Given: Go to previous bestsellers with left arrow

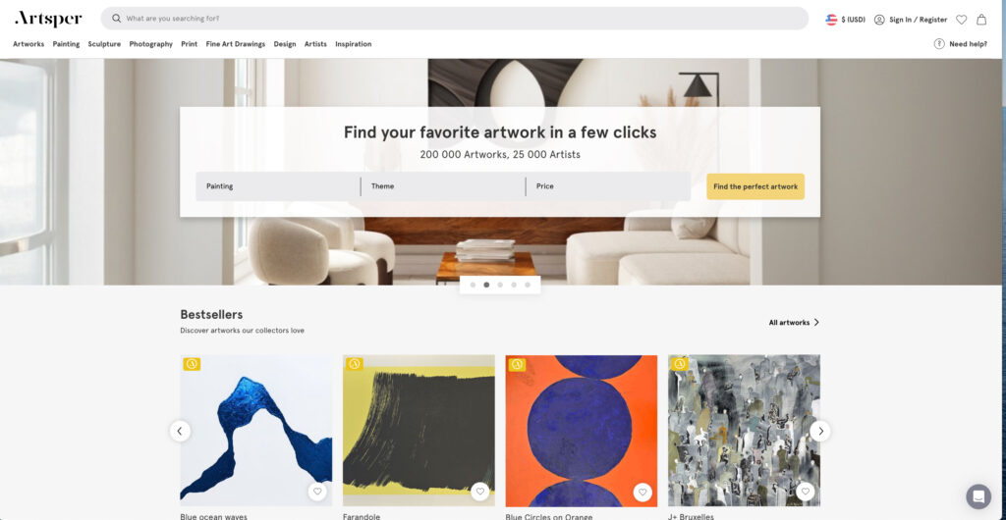Looking at the screenshot, I should click(x=180, y=431).
